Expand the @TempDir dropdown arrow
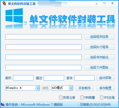This screenshot has height=108, width=119. click(x=38, y=88)
